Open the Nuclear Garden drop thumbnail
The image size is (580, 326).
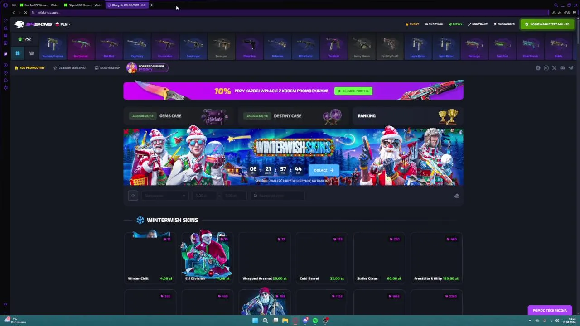[x=53, y=47]
